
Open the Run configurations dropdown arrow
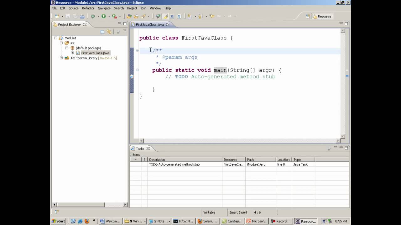pyautogui.click(x=109, y=16)
